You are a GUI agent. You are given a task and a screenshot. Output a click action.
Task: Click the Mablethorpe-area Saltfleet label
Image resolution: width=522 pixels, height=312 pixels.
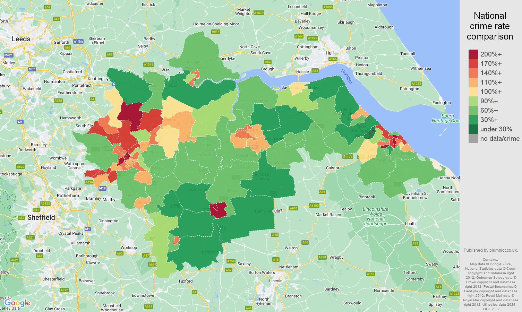(x=455, y=200)
